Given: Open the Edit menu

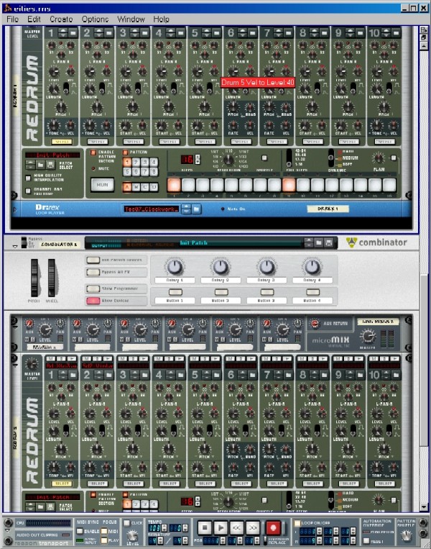Looking at the screenshot, I should 34,19.
